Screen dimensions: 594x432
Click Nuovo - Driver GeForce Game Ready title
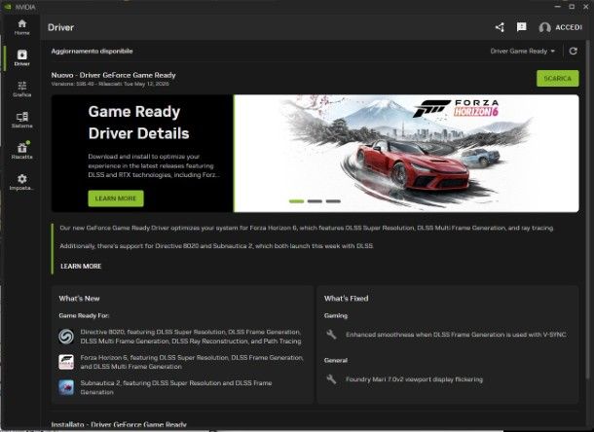coord(113,75)
